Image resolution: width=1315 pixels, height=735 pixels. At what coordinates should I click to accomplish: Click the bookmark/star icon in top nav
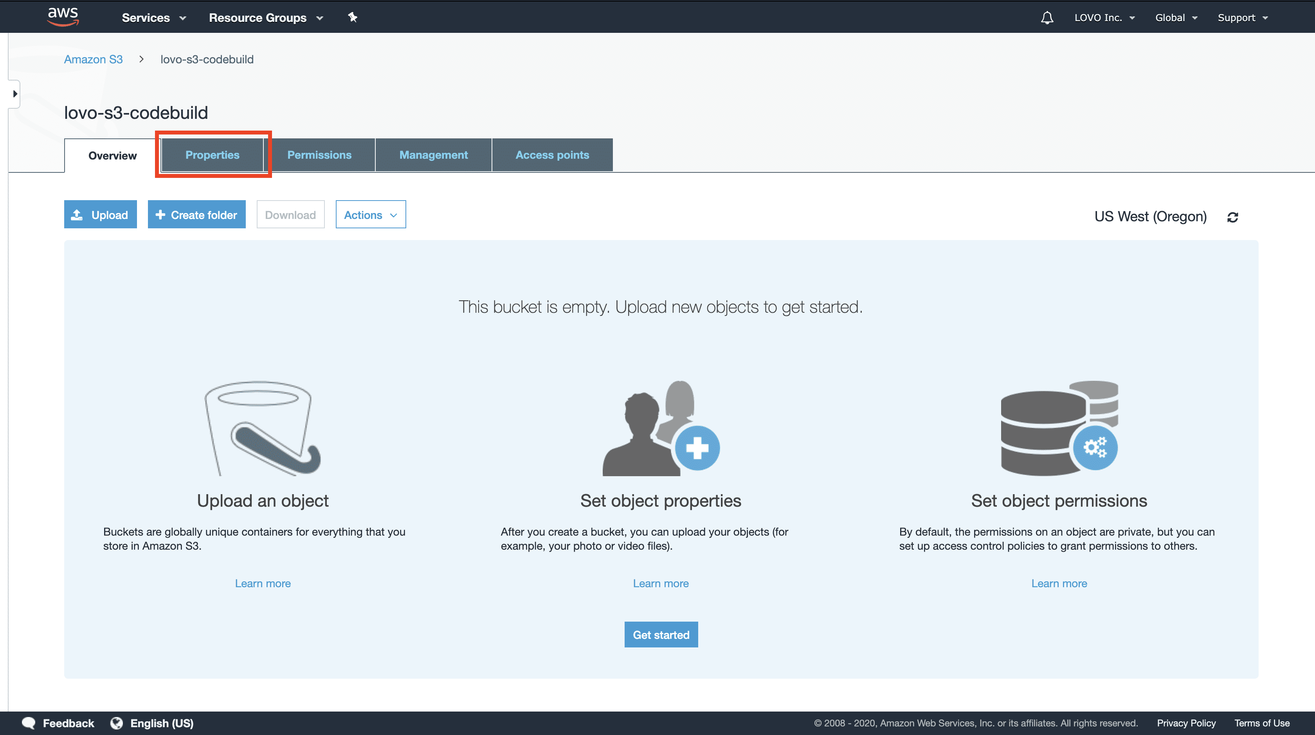click(352, 16)
